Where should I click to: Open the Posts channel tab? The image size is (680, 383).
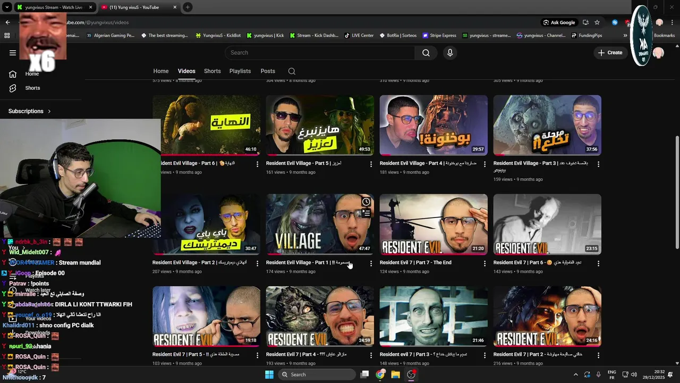[268, 71]
